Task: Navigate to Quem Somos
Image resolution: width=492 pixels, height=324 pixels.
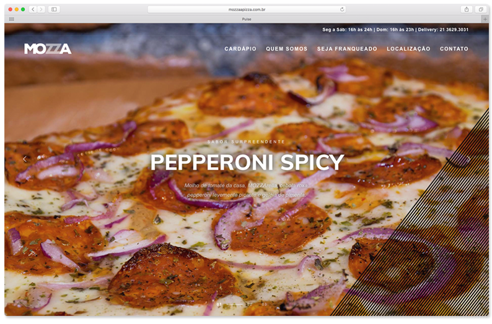Action: point(286,49)
